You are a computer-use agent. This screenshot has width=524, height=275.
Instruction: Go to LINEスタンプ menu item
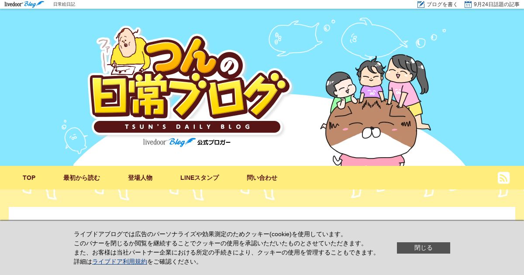200,178
